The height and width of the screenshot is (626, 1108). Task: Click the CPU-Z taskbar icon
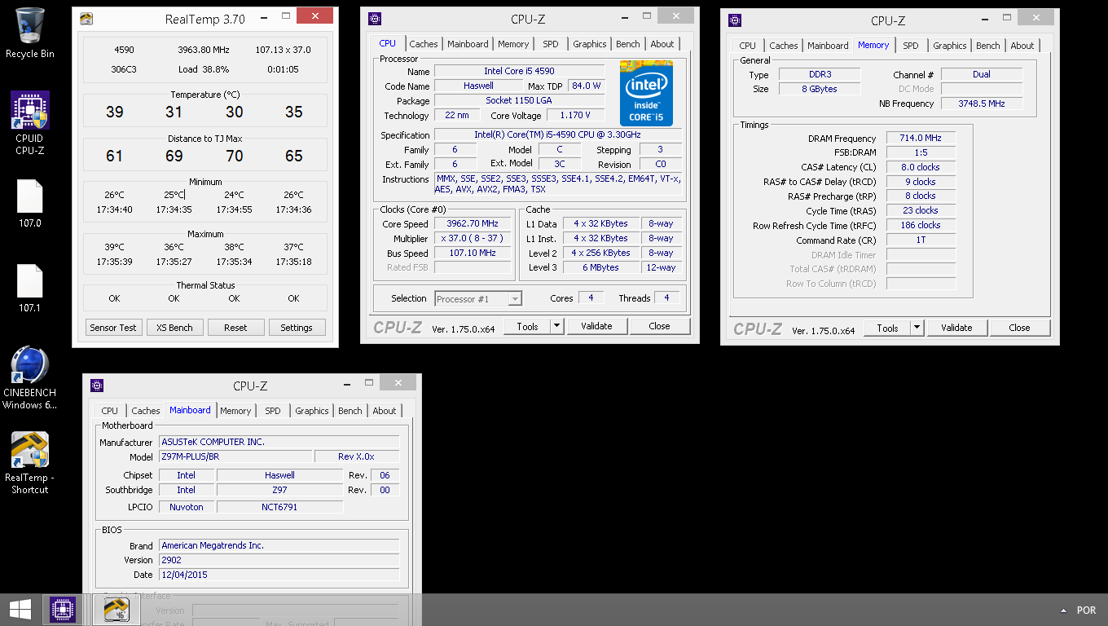[63, 610]
